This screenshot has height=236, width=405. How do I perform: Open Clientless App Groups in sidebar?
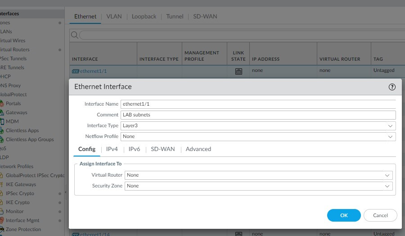point(30,139)
